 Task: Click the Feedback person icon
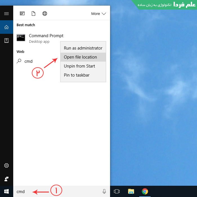(6, 179)
